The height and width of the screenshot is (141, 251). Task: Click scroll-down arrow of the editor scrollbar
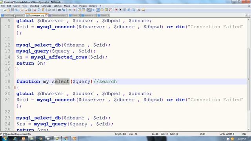(x=249, y=129)
